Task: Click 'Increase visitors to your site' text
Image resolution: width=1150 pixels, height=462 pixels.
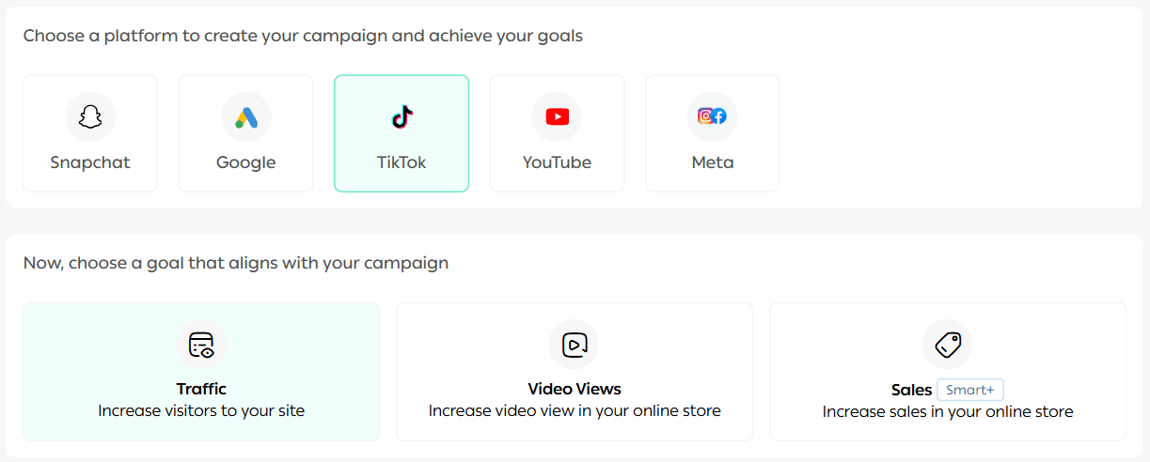Action: coord(201,410)
